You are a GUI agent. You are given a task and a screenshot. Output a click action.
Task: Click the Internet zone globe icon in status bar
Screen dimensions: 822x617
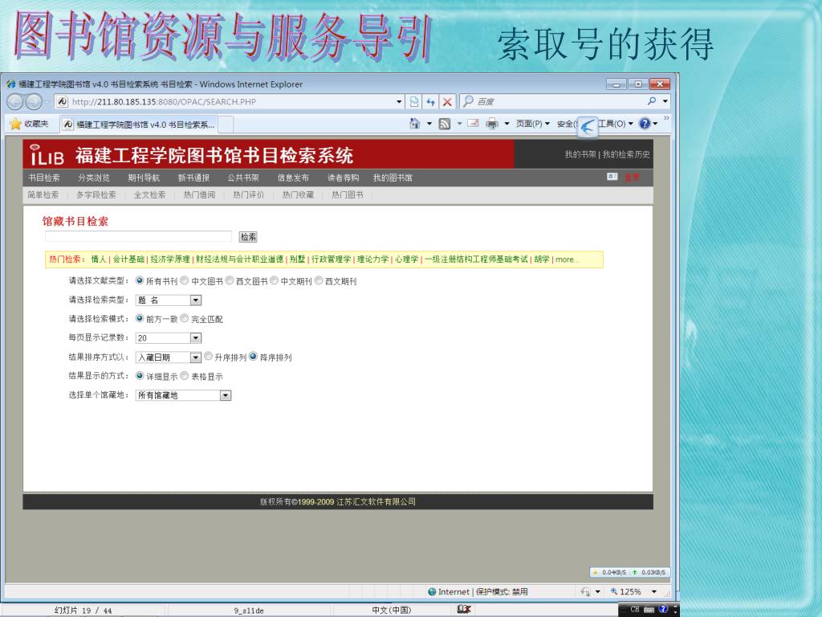[432, 592]
